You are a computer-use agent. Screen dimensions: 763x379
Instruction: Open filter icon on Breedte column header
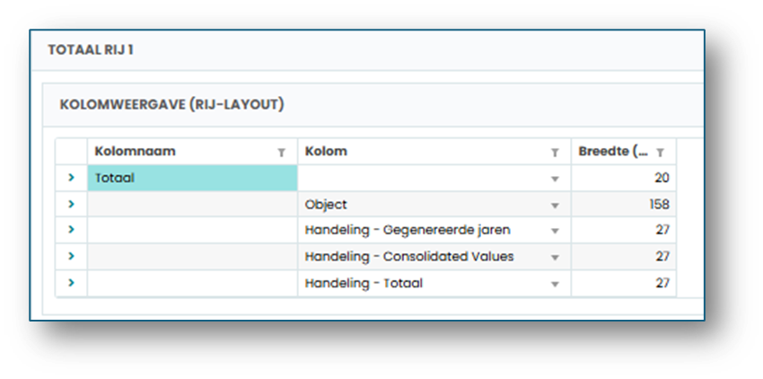point(661,153)
